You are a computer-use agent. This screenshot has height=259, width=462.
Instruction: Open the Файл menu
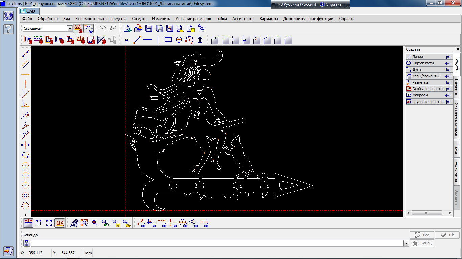click(27, 19)
